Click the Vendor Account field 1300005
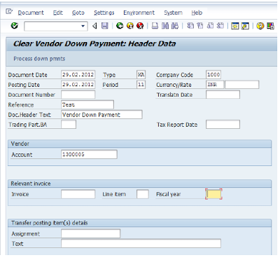This screenshot has height=260, width=280. [x=89, y=154]
